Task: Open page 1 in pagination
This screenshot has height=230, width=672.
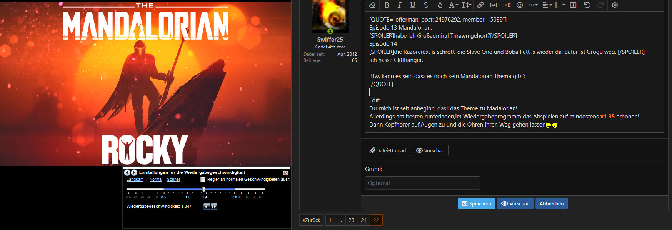Action: coord(330,220)
